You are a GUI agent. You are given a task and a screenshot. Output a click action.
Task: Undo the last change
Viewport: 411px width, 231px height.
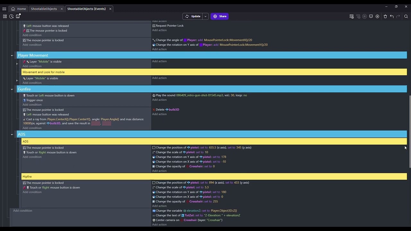pyautogui.click(x=392, y=16)
